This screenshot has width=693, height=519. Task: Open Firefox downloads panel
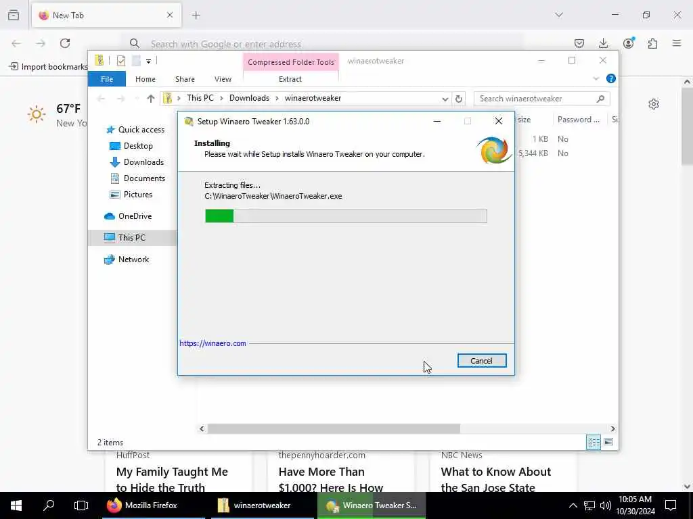coord(603,43)
